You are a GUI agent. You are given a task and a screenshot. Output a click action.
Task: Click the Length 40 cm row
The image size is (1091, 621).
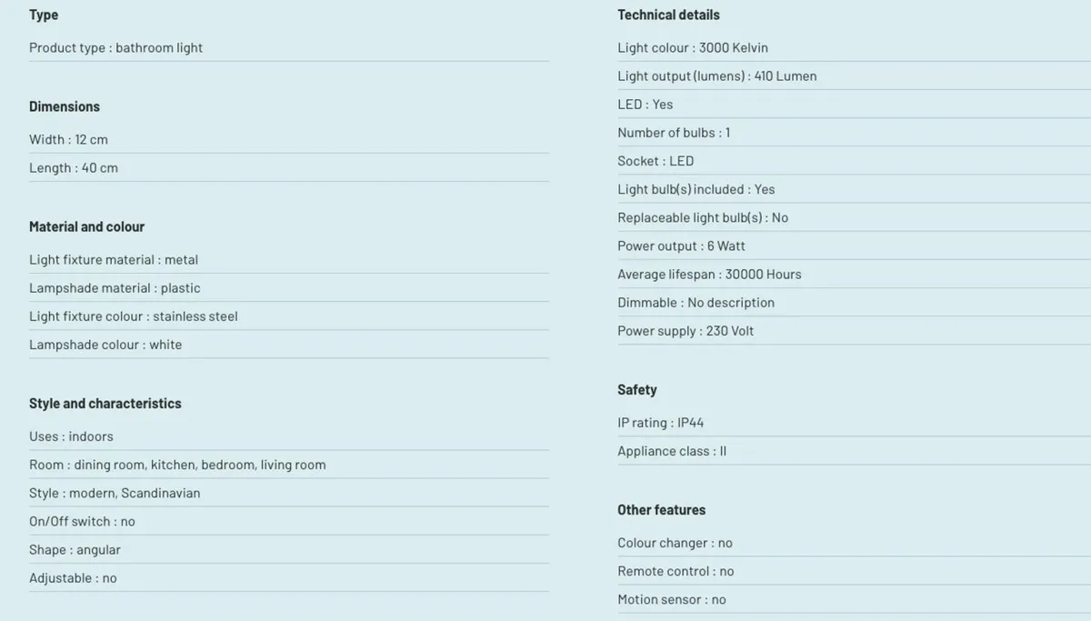pos(289,167)
